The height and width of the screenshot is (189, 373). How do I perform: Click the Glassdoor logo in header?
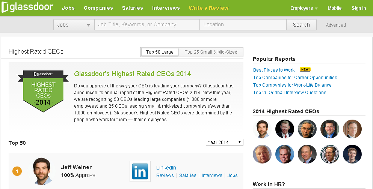click(27, 7)
